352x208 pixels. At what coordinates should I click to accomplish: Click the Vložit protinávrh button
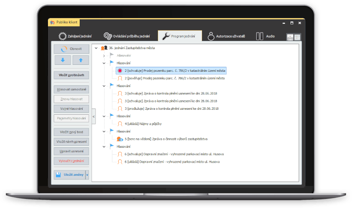(71, 75)
